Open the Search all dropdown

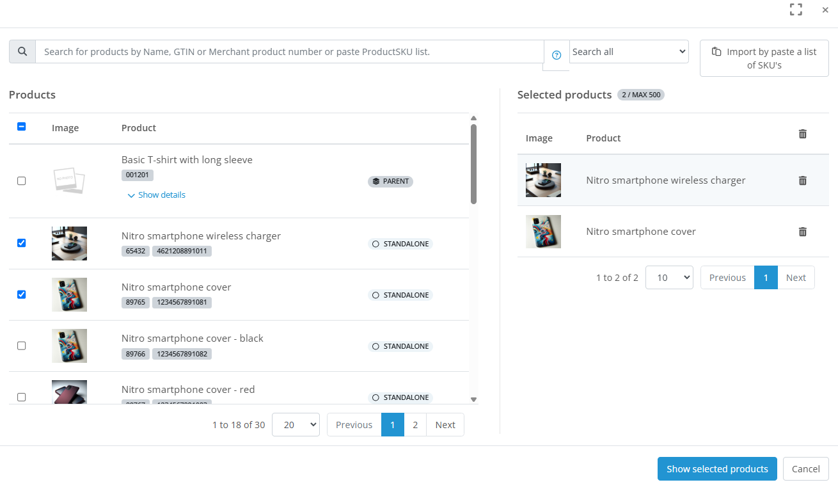pos(629,52)
